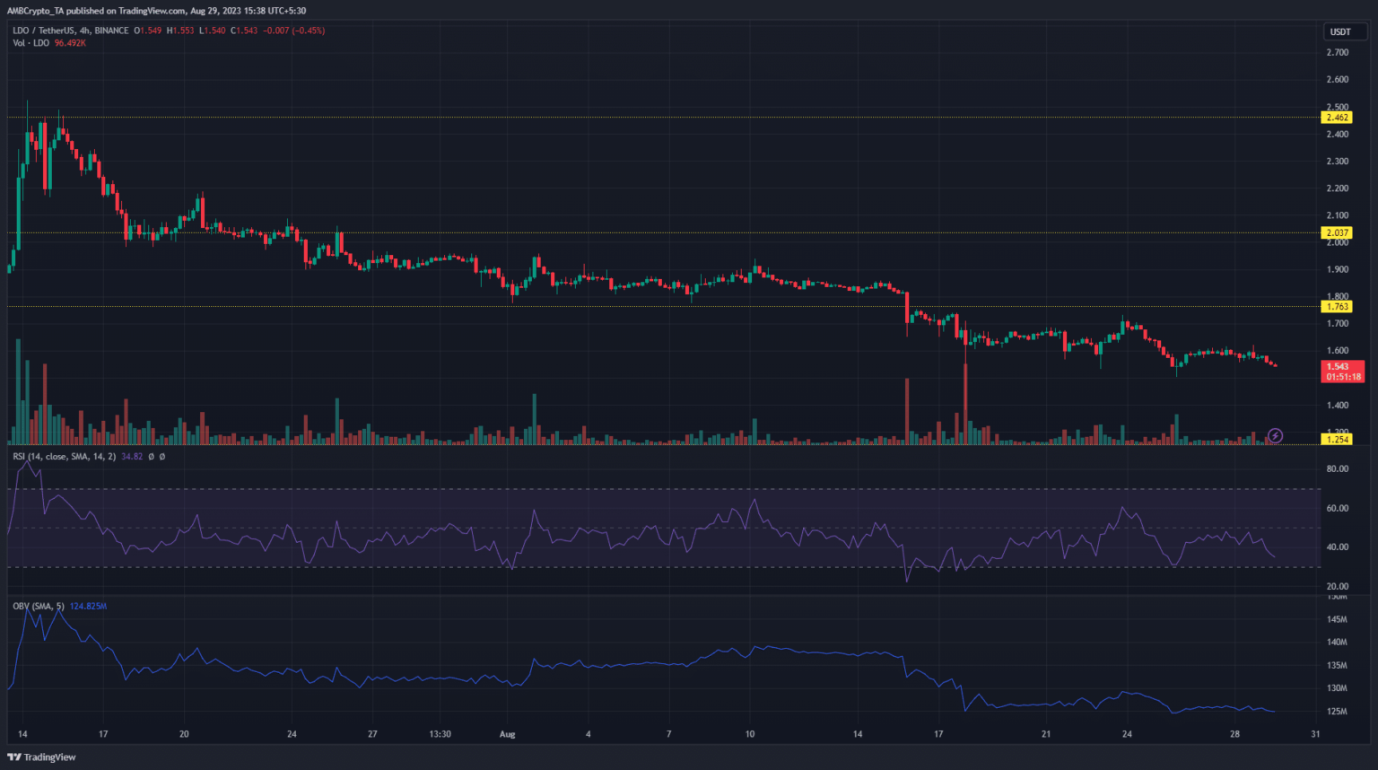Click the OBV (SMA, 5) legend label
The image size is (1378, 770).
tap(39, 607)
